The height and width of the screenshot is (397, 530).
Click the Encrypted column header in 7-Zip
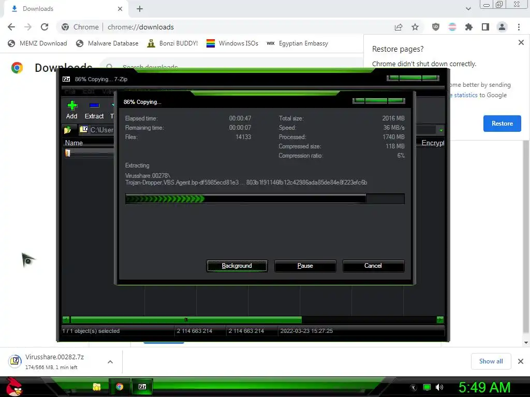tap(432, 143)
